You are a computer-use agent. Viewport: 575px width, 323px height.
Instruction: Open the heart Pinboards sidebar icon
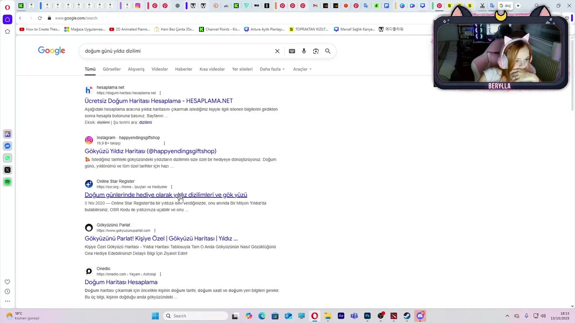(7, 282)
